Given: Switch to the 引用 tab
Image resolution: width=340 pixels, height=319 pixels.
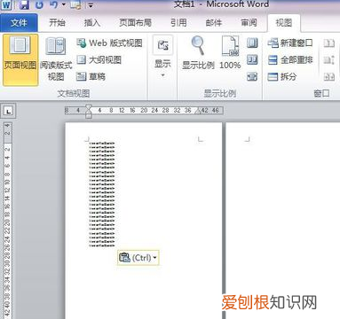Looking at the screenshot, I should 178,23.
